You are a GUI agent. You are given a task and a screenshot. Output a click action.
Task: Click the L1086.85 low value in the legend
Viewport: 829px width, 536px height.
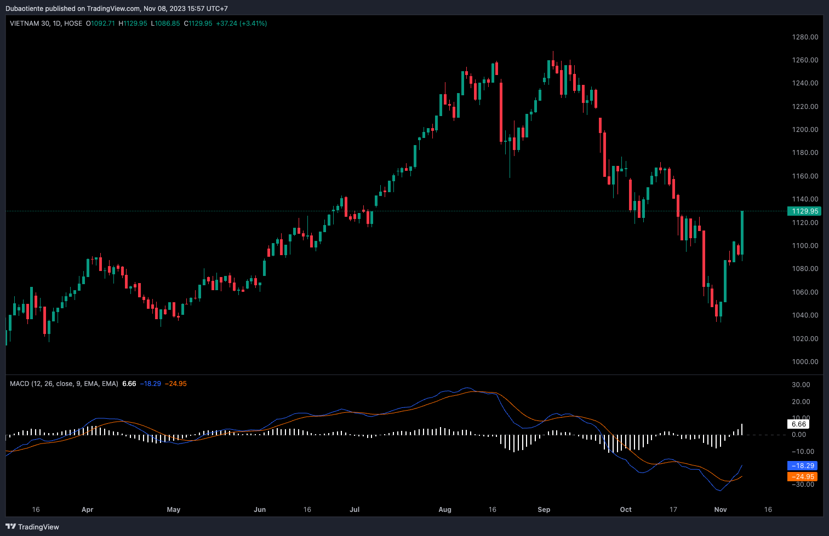click(165, 24)
